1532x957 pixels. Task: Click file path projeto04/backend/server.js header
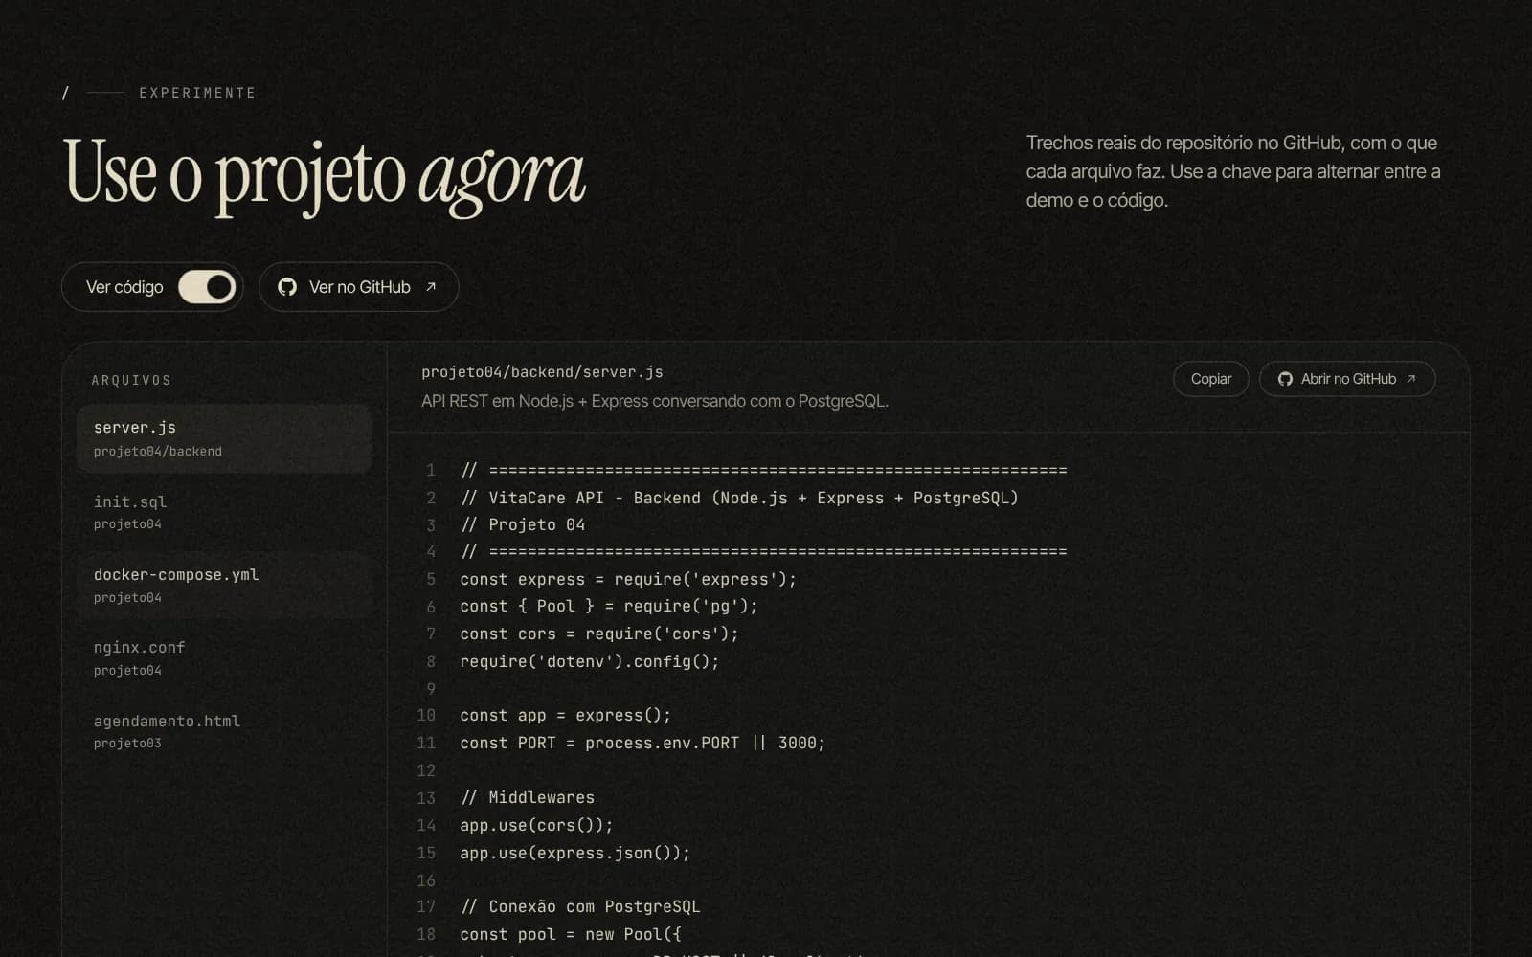pyautogui.click(x=542, y=372)
